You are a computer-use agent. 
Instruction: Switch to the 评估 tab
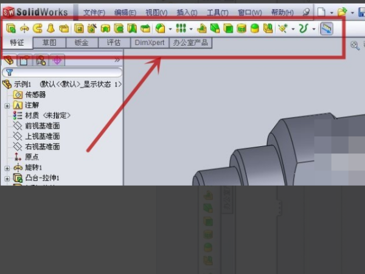coord(114,43)
